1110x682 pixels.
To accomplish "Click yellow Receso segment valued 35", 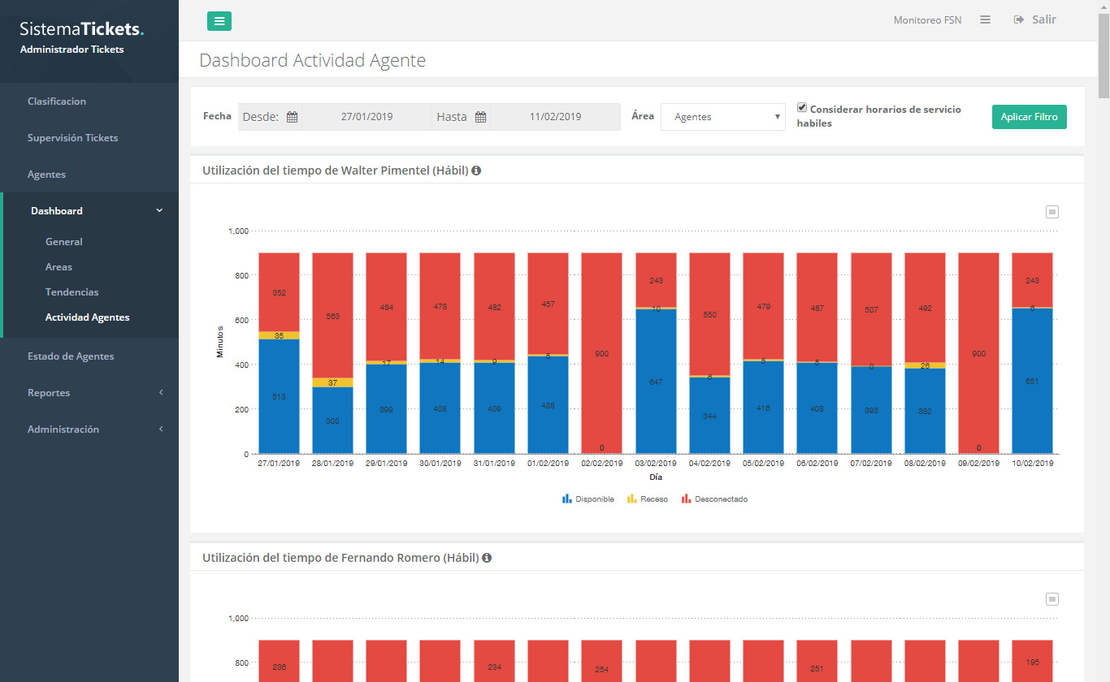I will point(279,335).
